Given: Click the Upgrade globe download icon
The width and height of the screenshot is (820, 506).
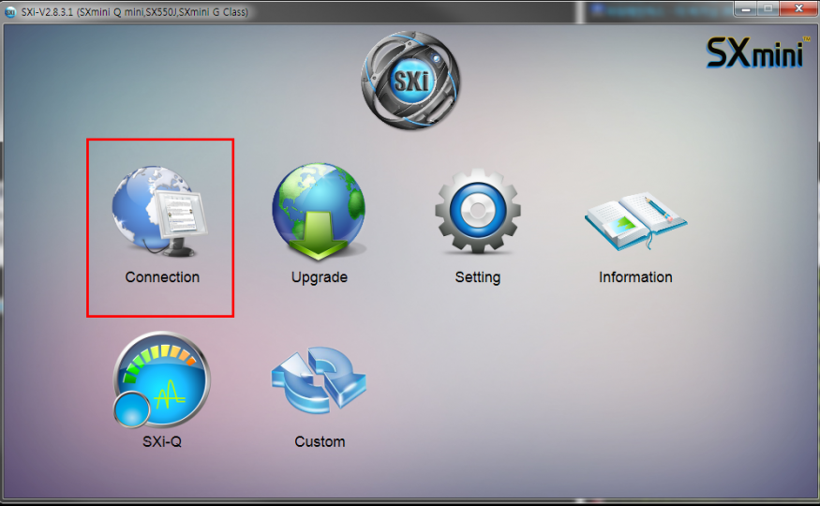Looking at the screenshot, I should click(319, 211).
